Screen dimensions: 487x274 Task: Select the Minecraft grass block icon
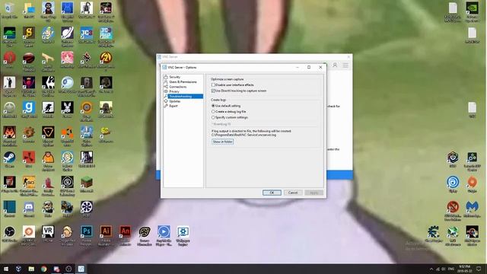click(86, 184)
